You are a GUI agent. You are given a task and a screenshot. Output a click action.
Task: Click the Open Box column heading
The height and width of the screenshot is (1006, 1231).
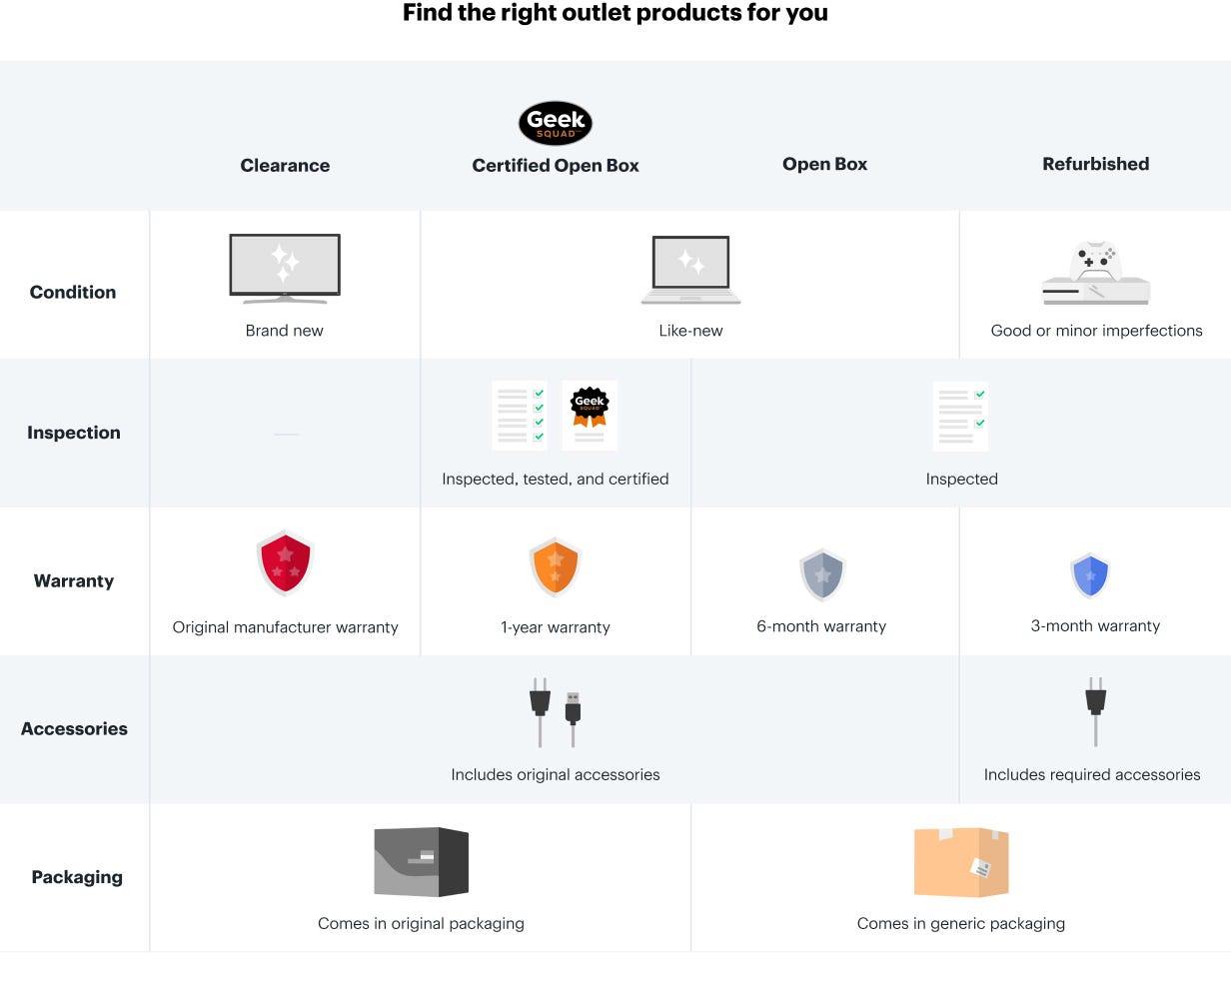pos(825,164)
